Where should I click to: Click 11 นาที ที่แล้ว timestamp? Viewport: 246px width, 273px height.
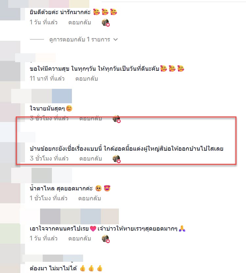pos(47,79)
